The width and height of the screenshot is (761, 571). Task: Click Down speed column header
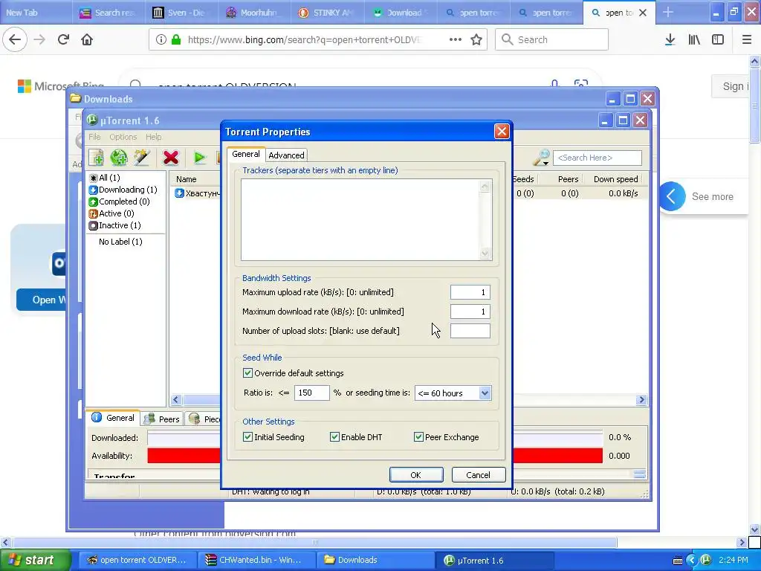point(615,179)
